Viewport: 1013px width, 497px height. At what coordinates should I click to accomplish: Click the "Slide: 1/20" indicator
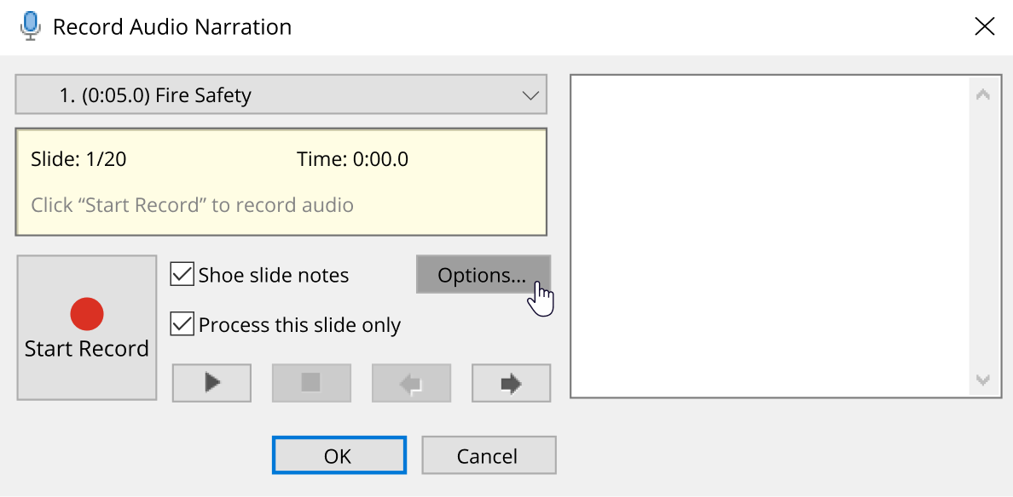[x=78, y=159]
